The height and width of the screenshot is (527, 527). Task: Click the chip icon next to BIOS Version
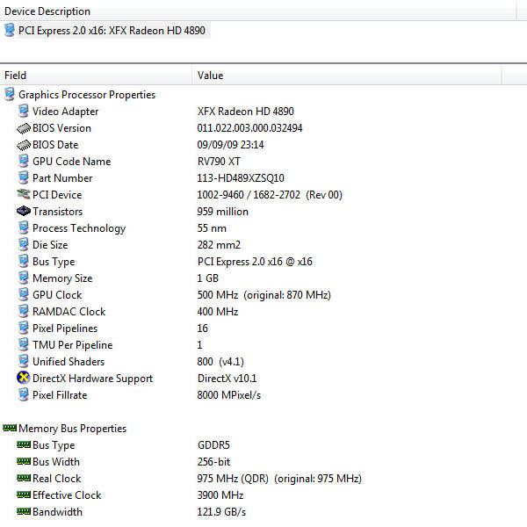coord(23,128)
